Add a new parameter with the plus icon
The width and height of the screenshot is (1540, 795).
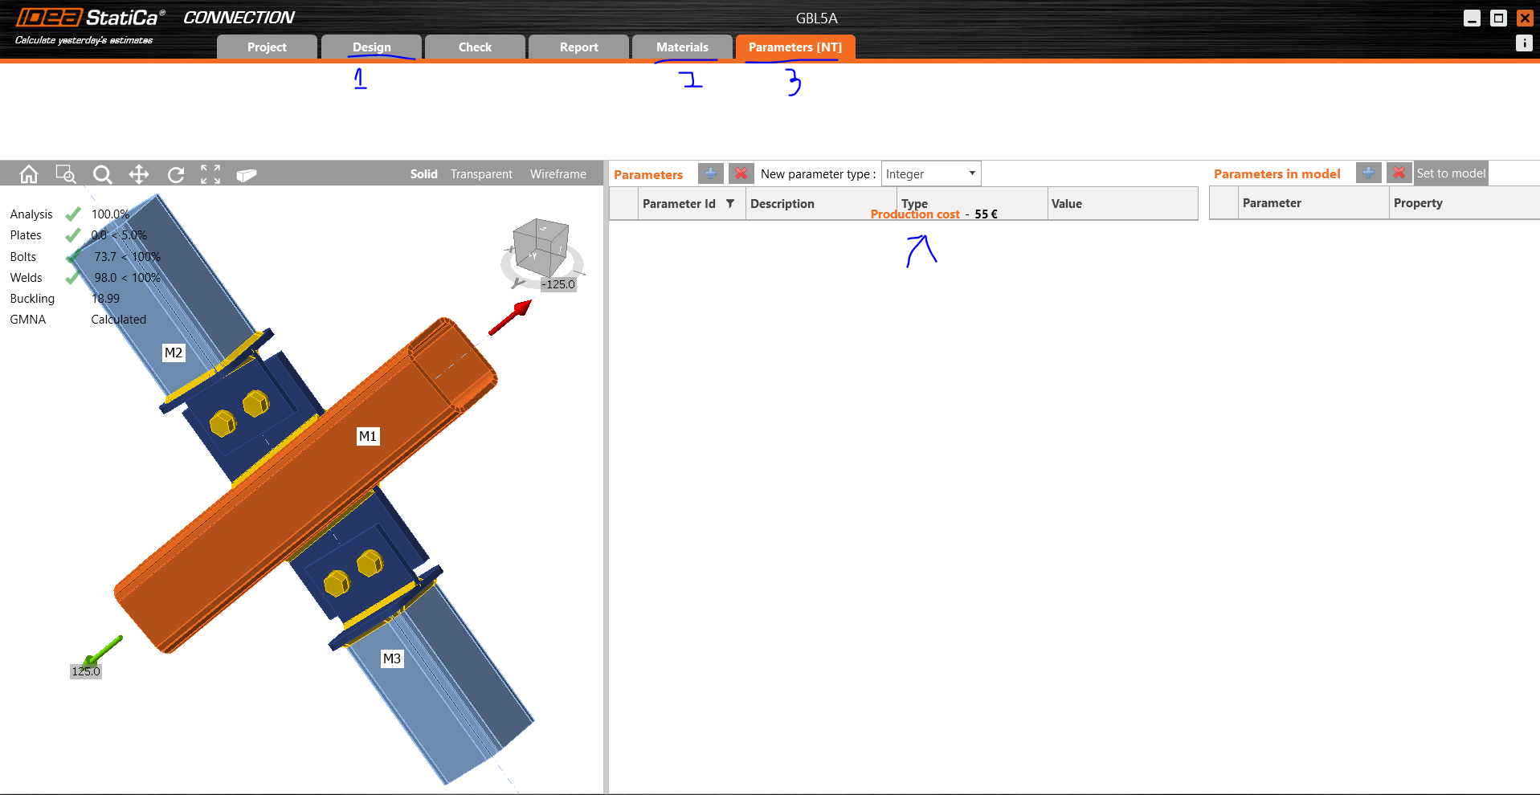coord(710,173)
